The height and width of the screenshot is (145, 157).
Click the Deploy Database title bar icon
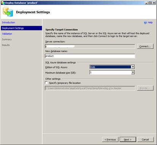click(x=3, y=3)
